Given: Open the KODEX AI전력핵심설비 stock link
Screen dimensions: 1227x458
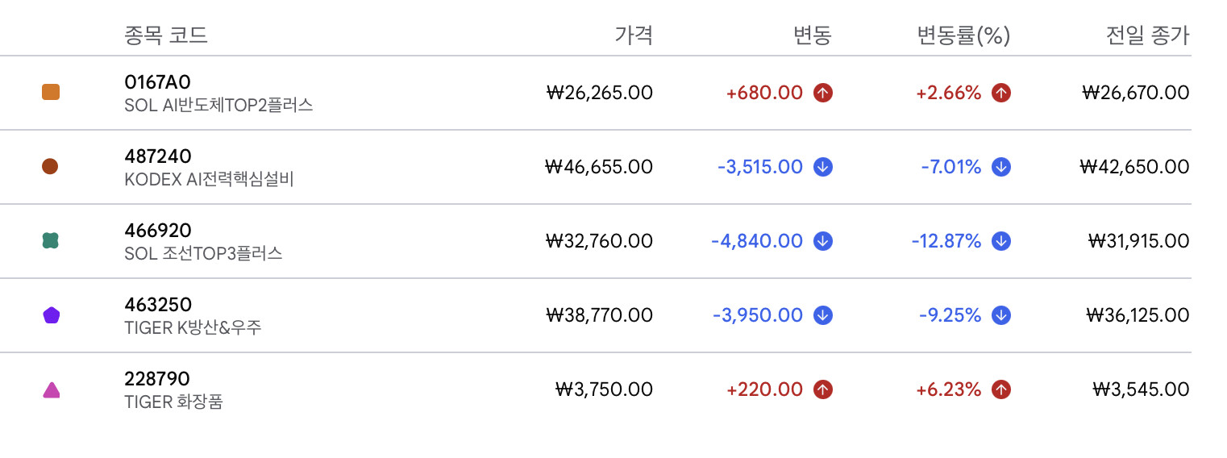Looking at the screenshot, I should pyautogui.click(x=209, y=179).
